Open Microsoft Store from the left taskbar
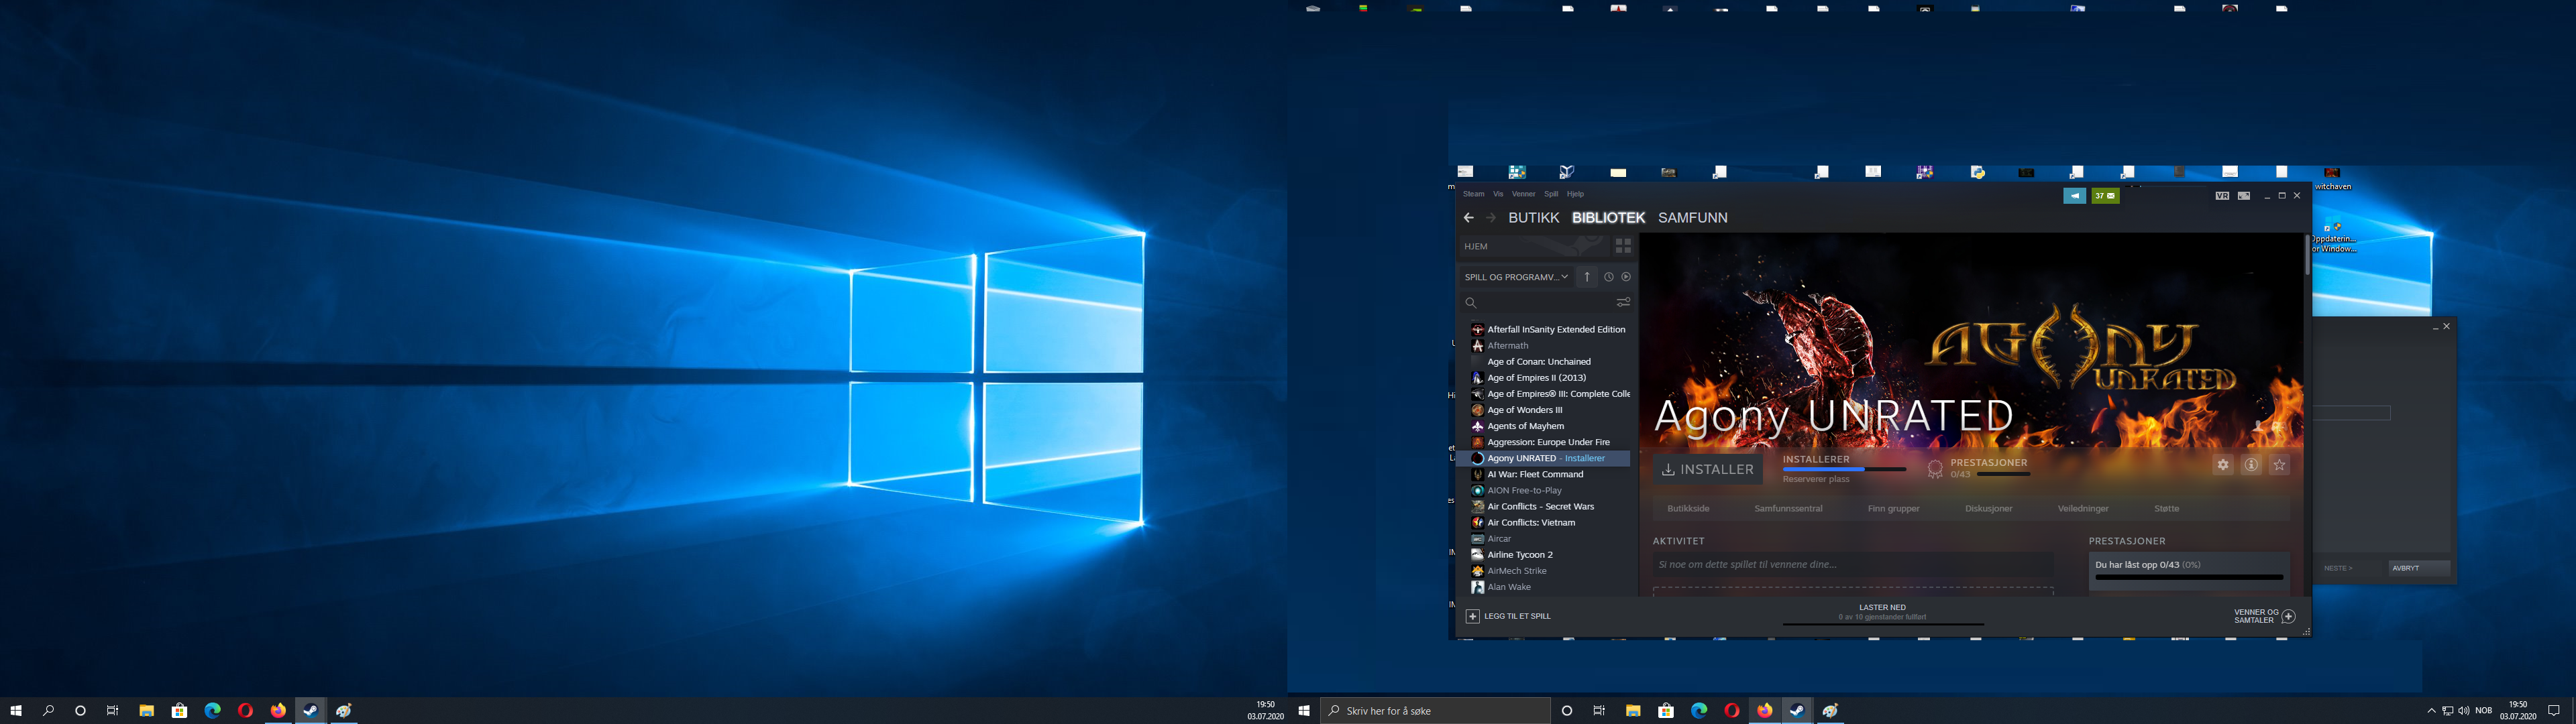 [179, 710]
